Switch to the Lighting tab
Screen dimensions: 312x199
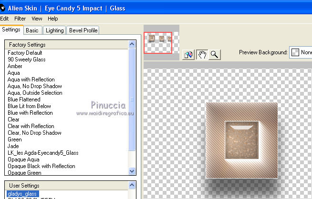tap(54, 30)
